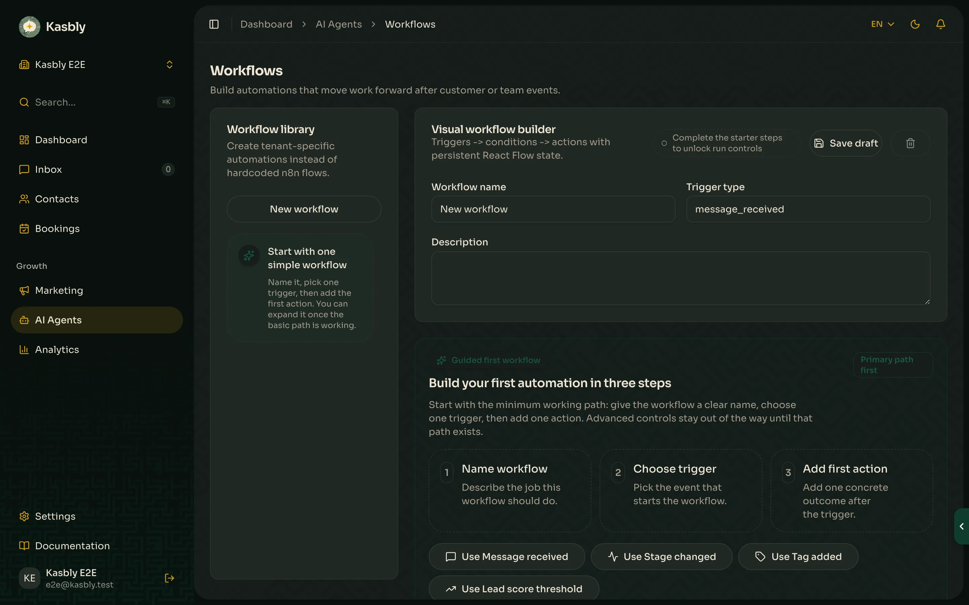The image size is (969, 605).
Task: Focus the Workflow name field
Action: (x=553, y=209)
